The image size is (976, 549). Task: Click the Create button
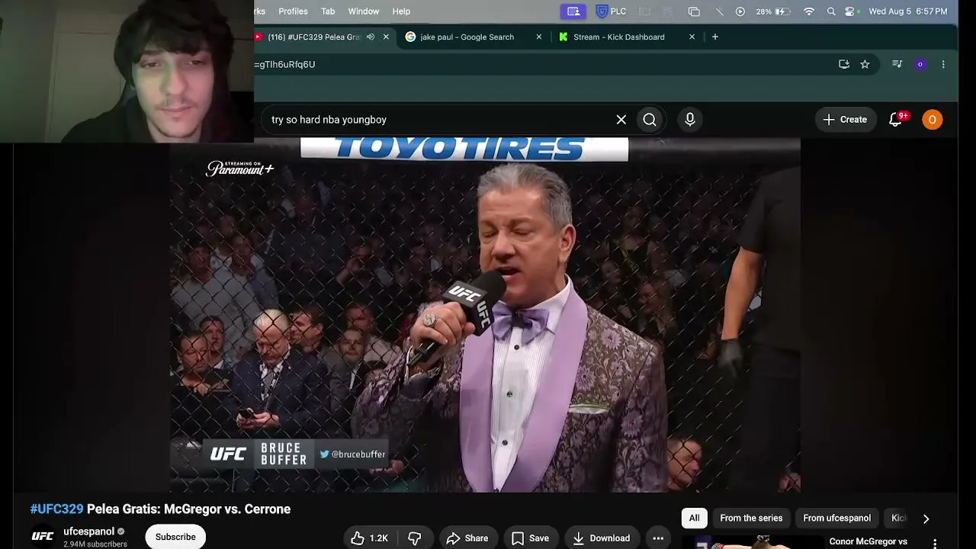845,120
